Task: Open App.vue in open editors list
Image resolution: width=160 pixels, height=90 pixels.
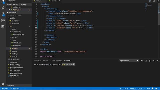Action: click(19, 10)
